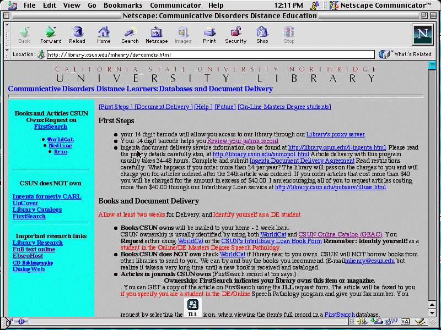
Task: Print the current page
Action: [x=209, y=35]
